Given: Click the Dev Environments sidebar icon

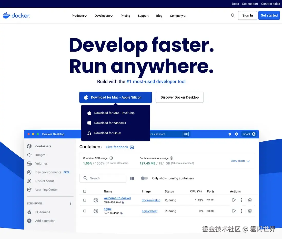Looking at the screenshot, I should coord(29,172).
